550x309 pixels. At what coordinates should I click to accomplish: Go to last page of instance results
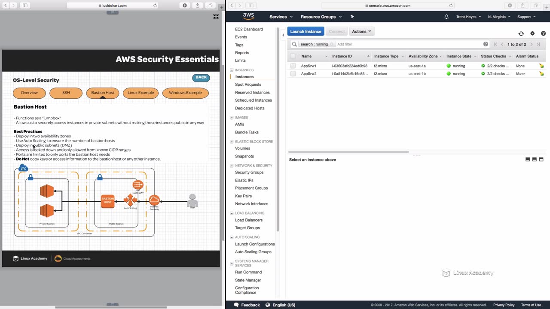538,44
